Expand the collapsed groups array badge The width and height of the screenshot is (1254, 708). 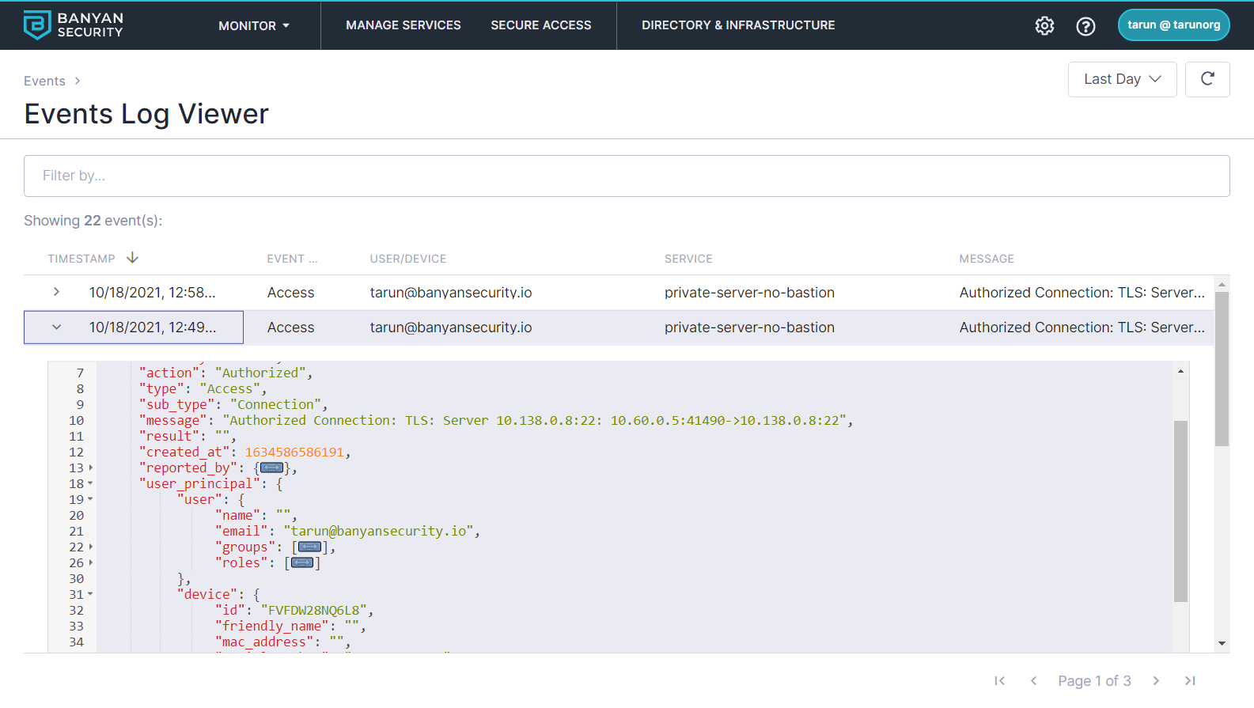309,547
